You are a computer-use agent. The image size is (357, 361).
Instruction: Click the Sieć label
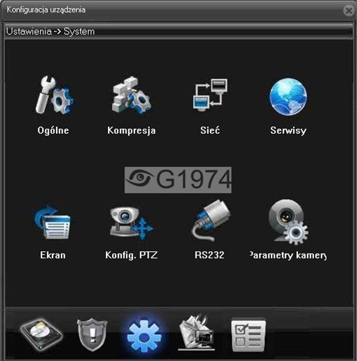210,130
